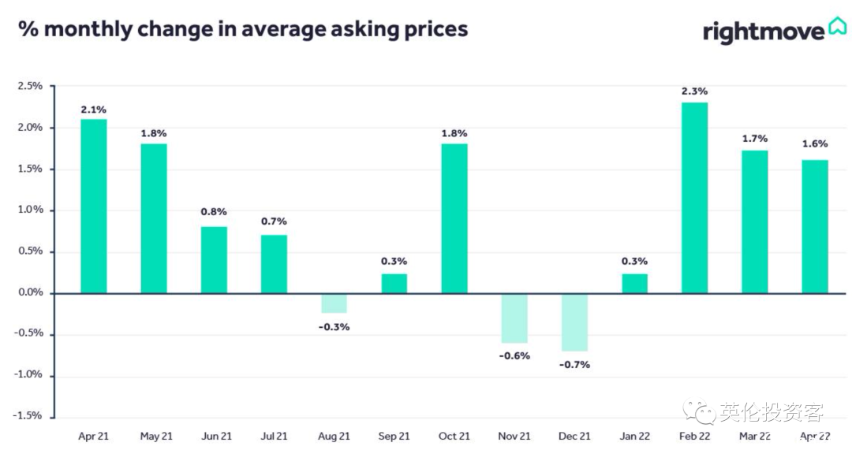
Task: Click the -0.7% data label
Action: point(574,365)
